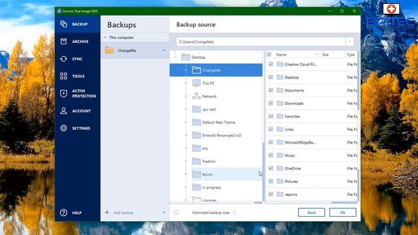
Task: Open the Account person icon
Action: (x=63, y=110)
